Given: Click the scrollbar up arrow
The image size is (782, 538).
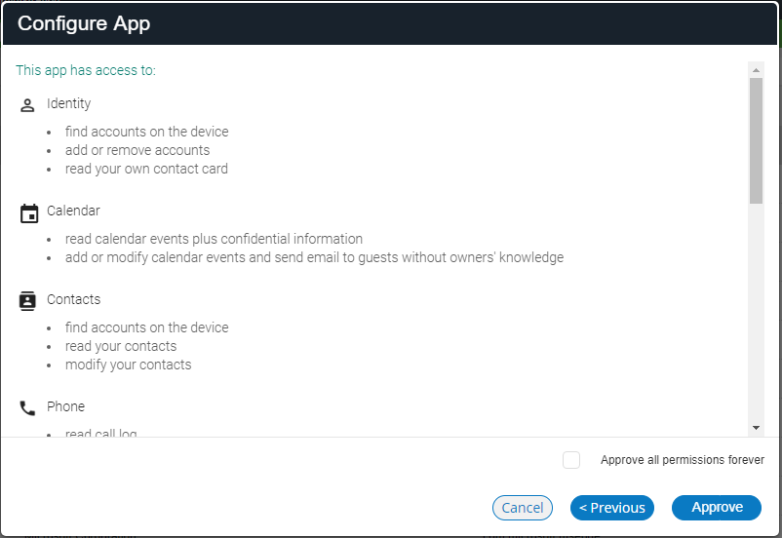Looking at the screenshot, I should (756, 70).
